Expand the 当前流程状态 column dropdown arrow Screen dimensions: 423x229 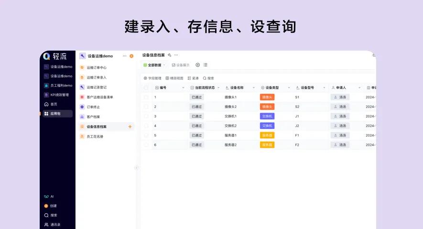coord(218,88)
